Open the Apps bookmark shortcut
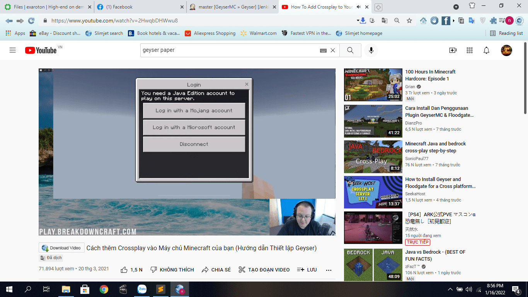This screenshot has height=297, width=528. point(15,33)
